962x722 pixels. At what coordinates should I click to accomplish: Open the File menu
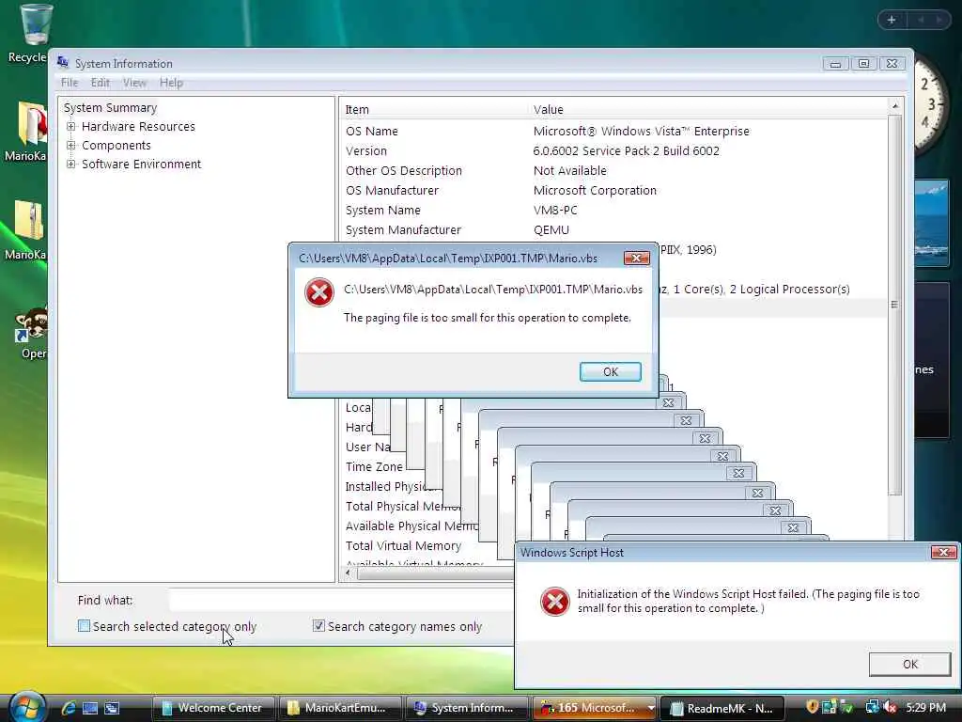click(x=70, y=83)
